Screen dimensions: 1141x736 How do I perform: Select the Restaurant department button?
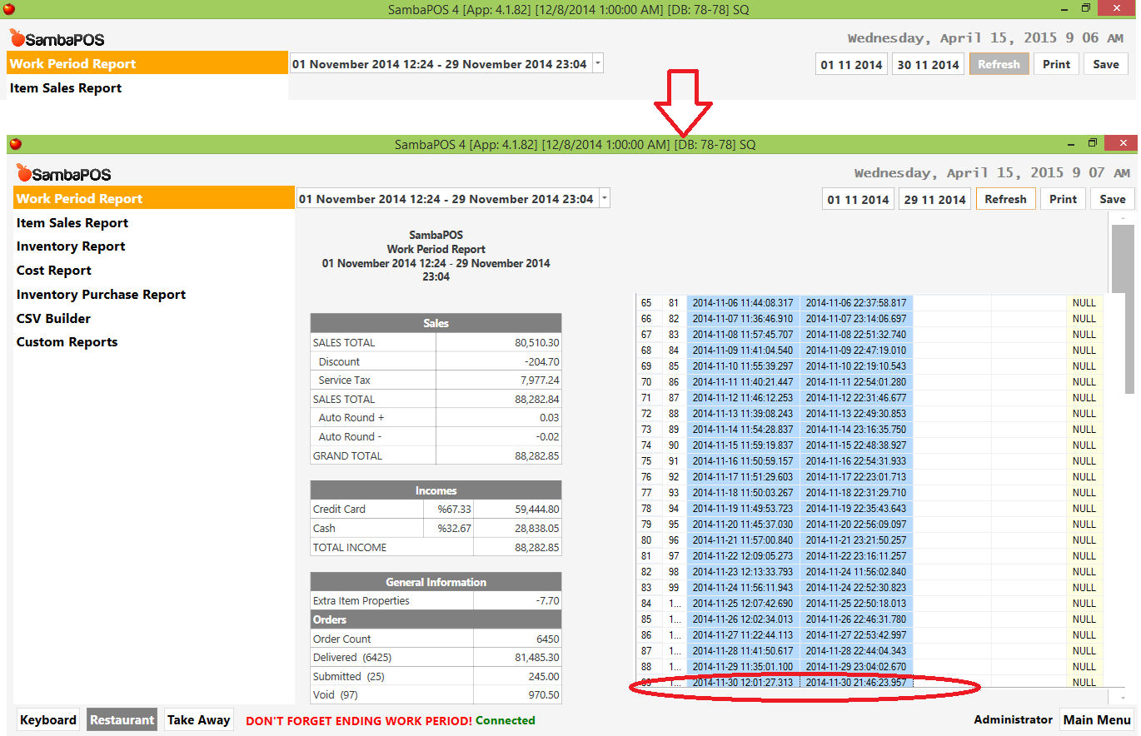point(122,720)
